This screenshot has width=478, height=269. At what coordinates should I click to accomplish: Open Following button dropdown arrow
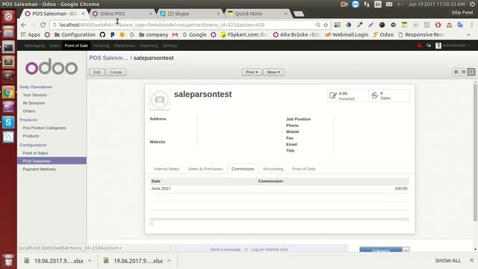click(406, 250)
